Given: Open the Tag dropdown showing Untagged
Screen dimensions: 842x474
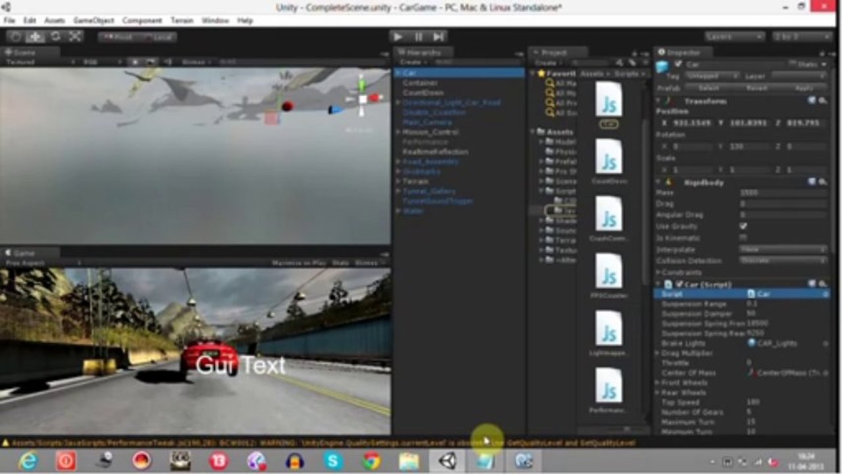Looking at the screenshot, I should [712, 76].
